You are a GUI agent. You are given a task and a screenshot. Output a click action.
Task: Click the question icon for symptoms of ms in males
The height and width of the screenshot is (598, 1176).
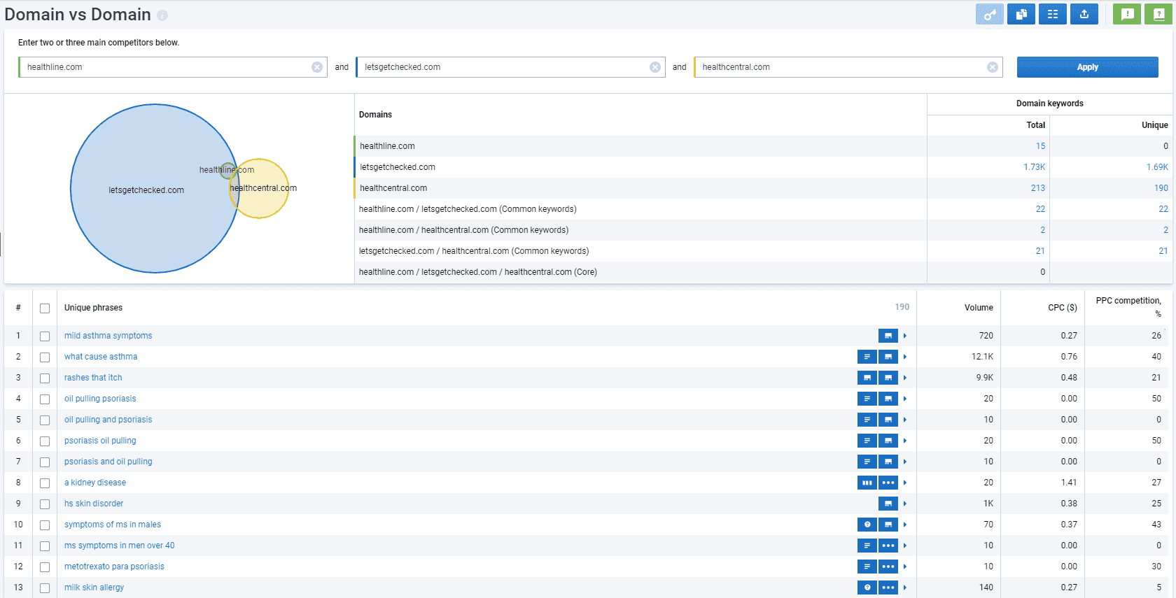pos(867,525)
